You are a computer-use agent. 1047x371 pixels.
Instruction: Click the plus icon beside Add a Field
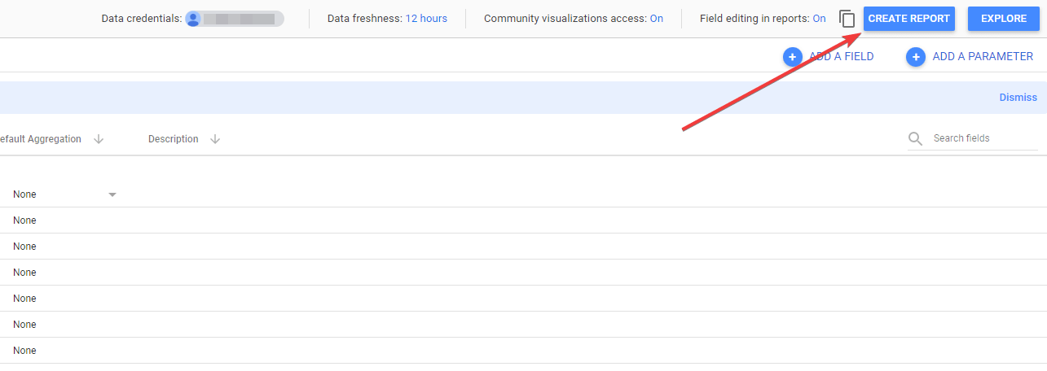[x=792, y=57]
